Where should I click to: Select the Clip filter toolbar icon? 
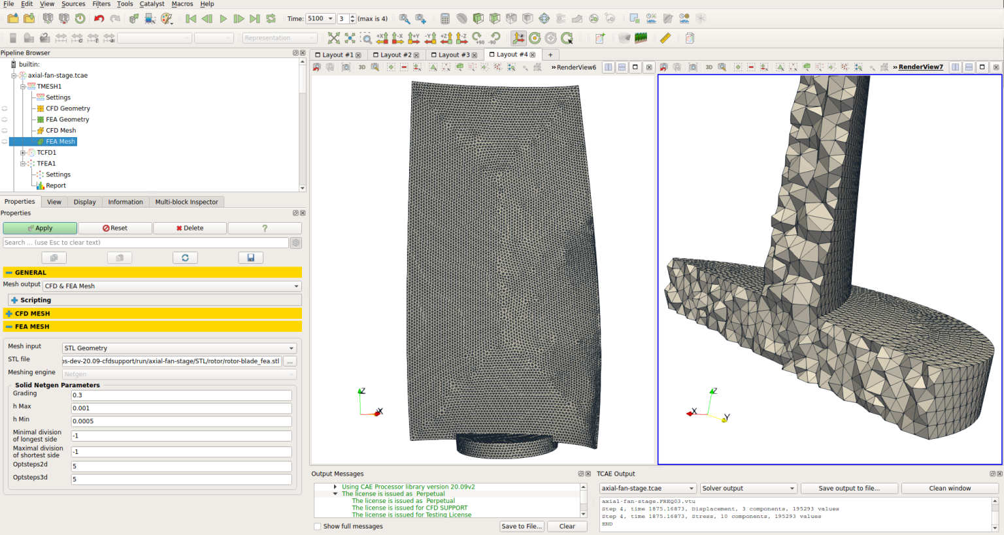tap(479, 18)
